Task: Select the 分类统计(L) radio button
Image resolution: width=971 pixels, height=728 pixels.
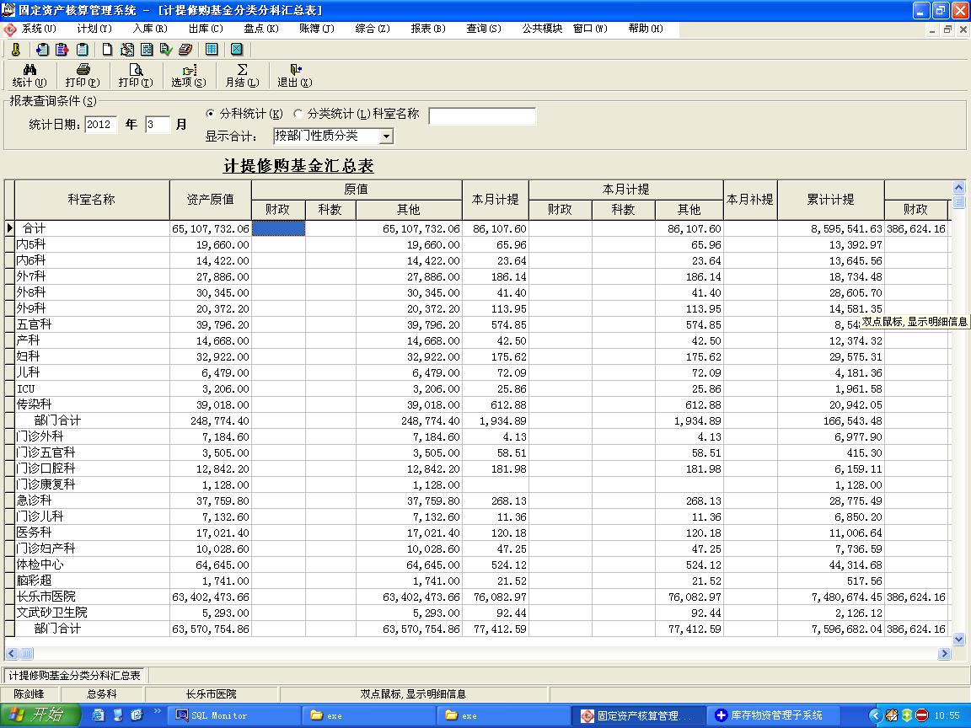Action: (x=298, y=114)
